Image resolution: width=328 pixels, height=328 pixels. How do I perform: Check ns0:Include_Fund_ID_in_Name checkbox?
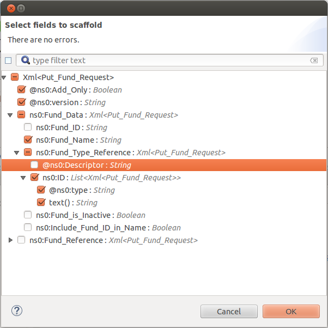[x=28, y=228]
